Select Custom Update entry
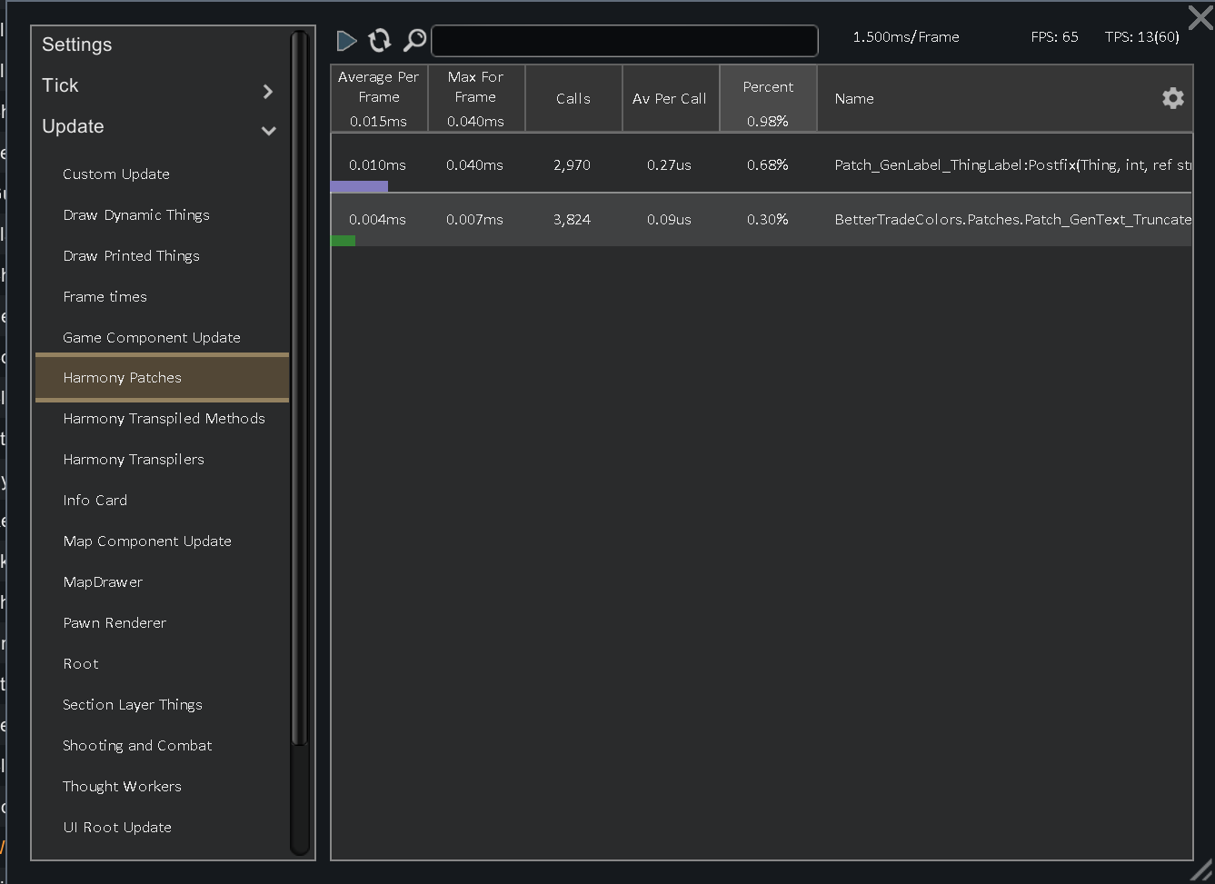The width and height of the screenshot is (1215, 884). (116, 174)
